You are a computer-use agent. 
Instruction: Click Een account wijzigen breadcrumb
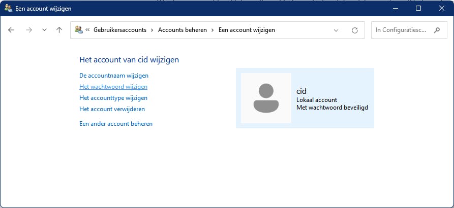coord(247,30)
